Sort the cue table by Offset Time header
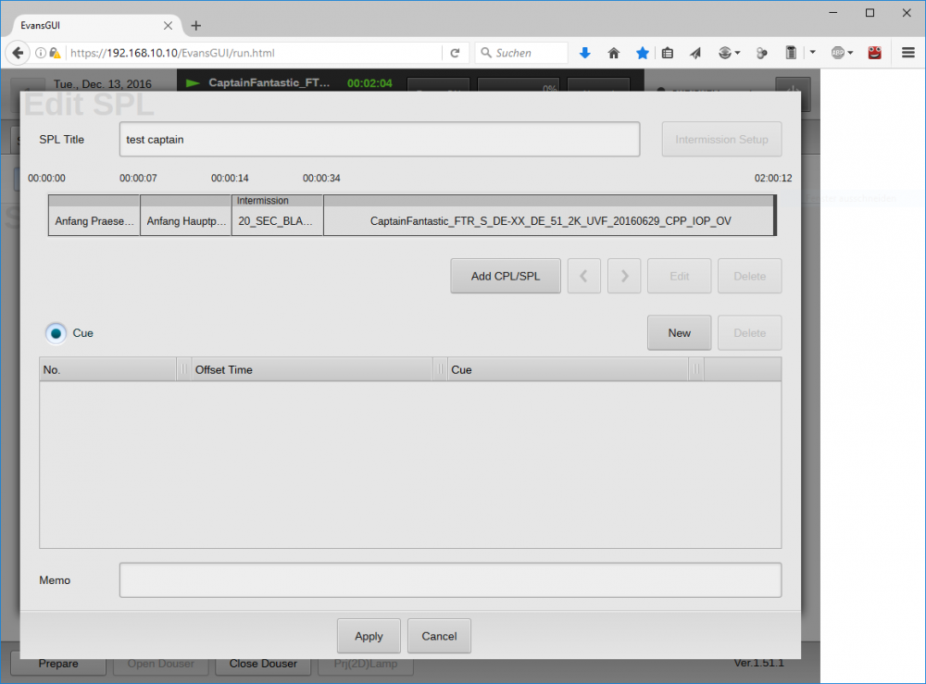 [310, 369]
